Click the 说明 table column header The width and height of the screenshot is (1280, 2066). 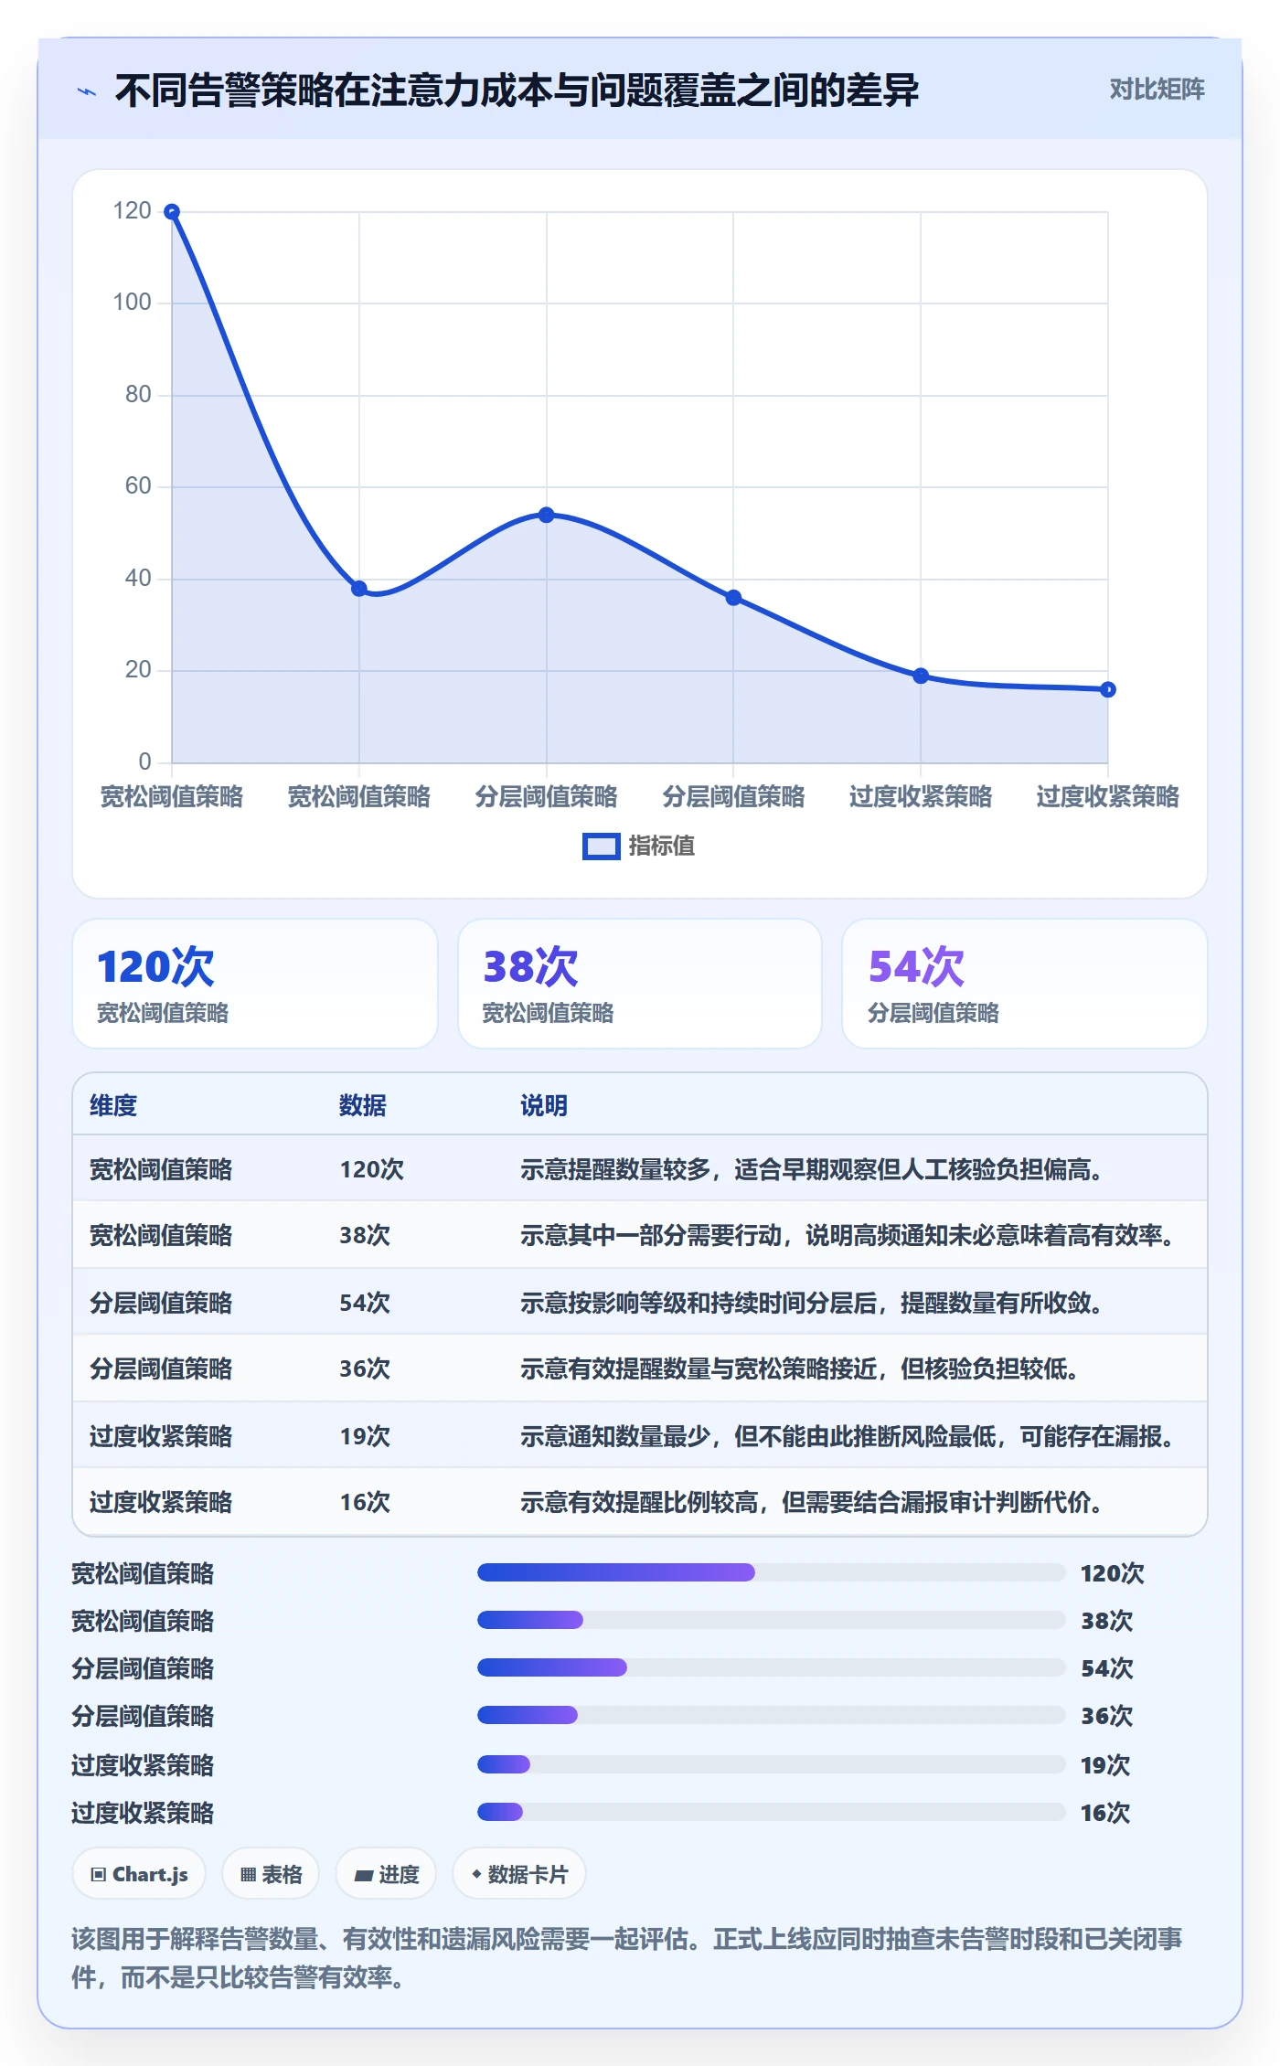(544, 1105)
